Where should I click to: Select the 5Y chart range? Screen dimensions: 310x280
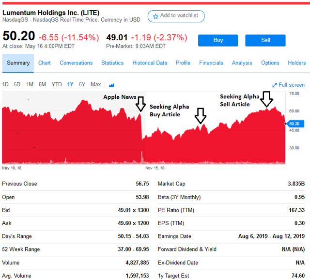pyautogui.click(x=82, y=85)
